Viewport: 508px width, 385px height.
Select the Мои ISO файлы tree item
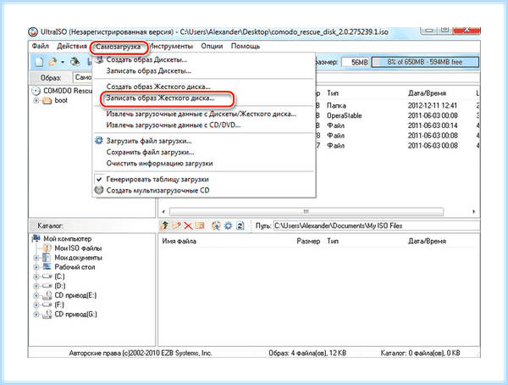pyautogui.click(x=78, y=248)
